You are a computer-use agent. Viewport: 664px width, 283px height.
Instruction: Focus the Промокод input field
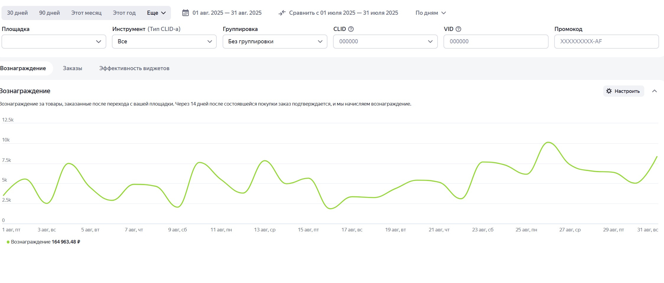(606, 42)
